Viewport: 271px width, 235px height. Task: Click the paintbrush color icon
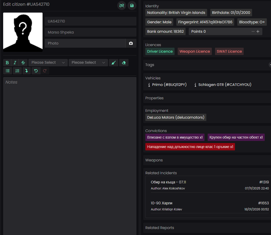click(114, 63)
